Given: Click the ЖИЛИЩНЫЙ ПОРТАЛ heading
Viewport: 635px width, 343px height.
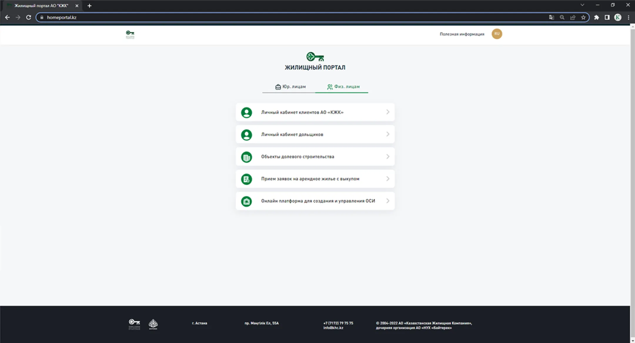Looking at the screenshot, I should 315,68.
